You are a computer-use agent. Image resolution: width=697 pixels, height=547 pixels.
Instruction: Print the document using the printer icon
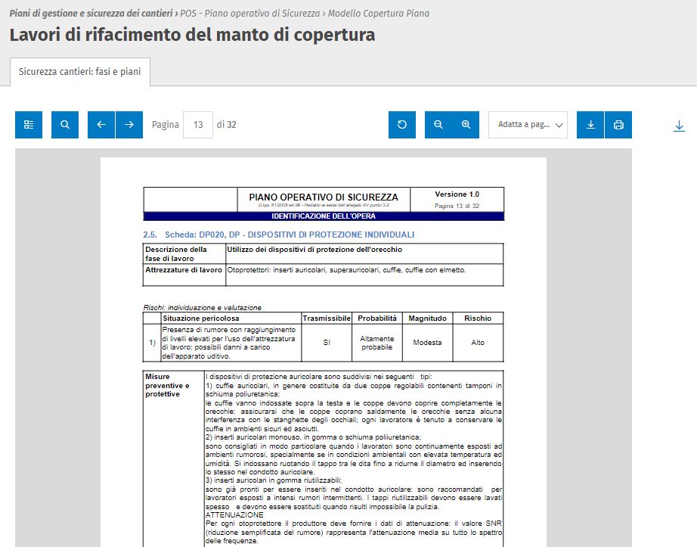click(618, 125)
